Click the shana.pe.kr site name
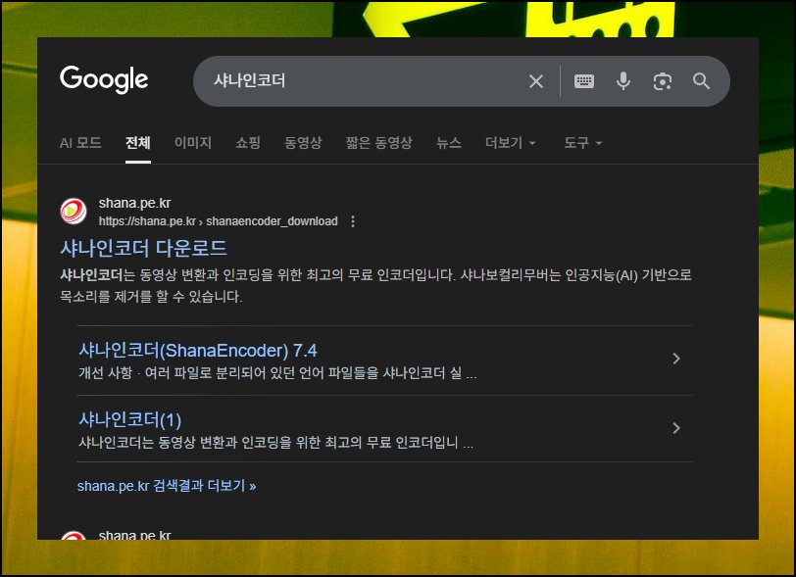796x577 pixels. pyautogui.click(x=134, y=203)
